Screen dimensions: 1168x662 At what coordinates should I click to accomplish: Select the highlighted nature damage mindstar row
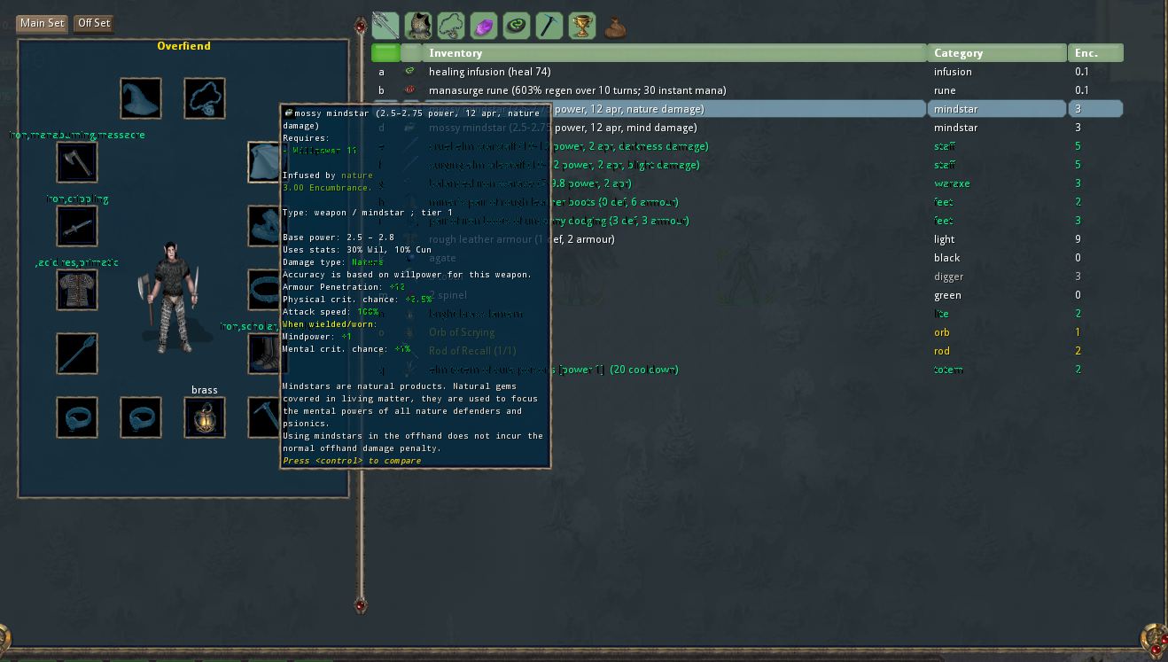[747, 109]
